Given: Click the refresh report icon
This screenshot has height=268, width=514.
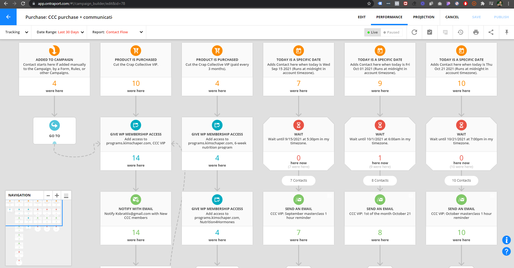Looking at the screenshot, I should [x=414, y=32].
